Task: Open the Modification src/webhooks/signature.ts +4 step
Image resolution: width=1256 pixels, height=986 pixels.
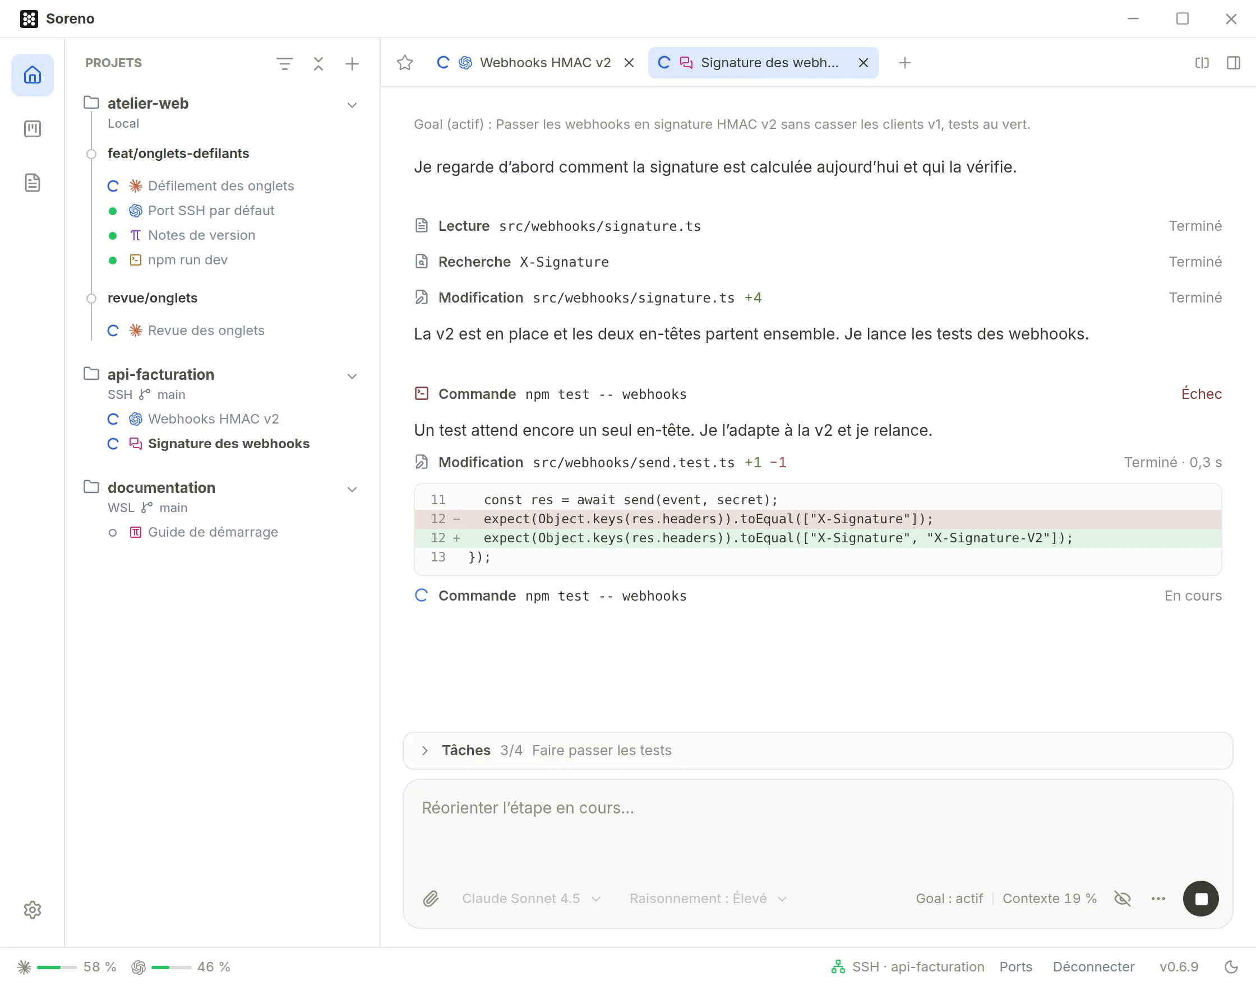Action: (x=818, y=297)
